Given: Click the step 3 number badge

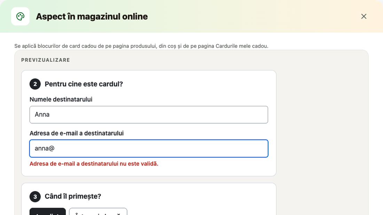Looking at the screenshot, I should point(35,197).
